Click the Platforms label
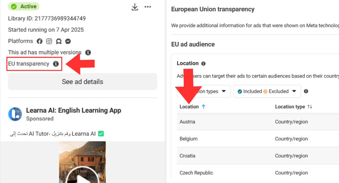This screenshot has width=339, height=183. 21,41
